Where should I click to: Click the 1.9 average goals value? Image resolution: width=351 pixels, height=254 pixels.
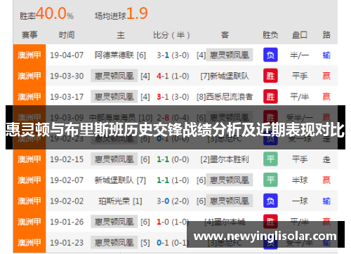(137, 13)
